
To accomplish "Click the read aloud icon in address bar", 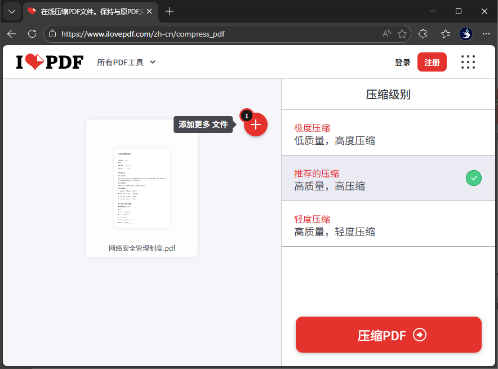I will (x=386, y=34).
